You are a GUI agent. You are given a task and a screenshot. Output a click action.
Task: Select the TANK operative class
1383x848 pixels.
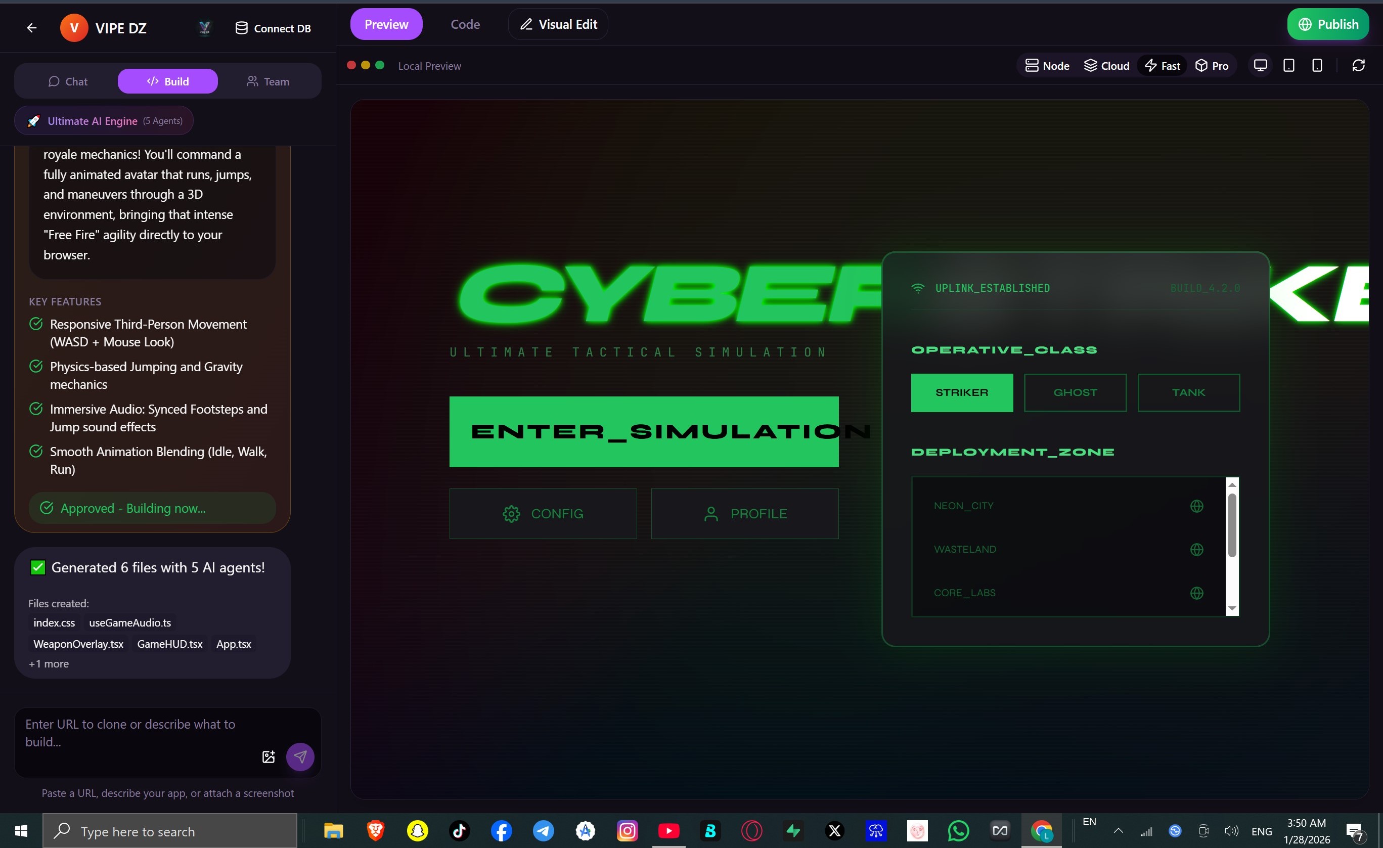click(1188, 393)
